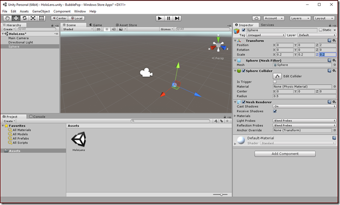Viewport: 340px width, 205px height.
Task: Open the Light Probes dropdown
Action: 304,120
